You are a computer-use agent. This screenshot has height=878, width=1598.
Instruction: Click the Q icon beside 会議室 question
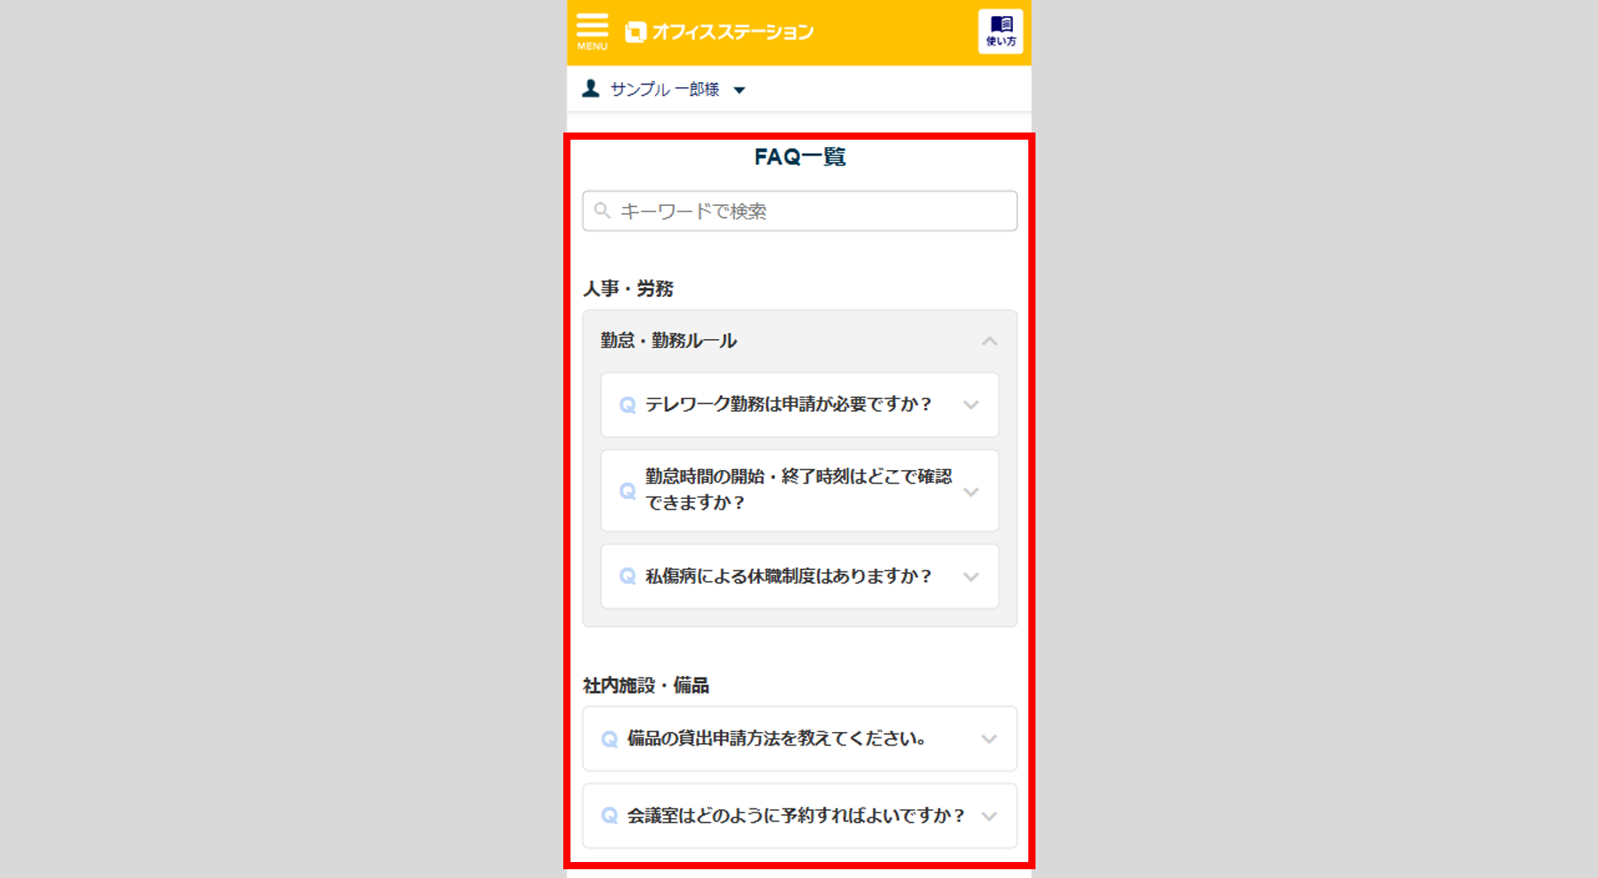(x=610, y=816)
